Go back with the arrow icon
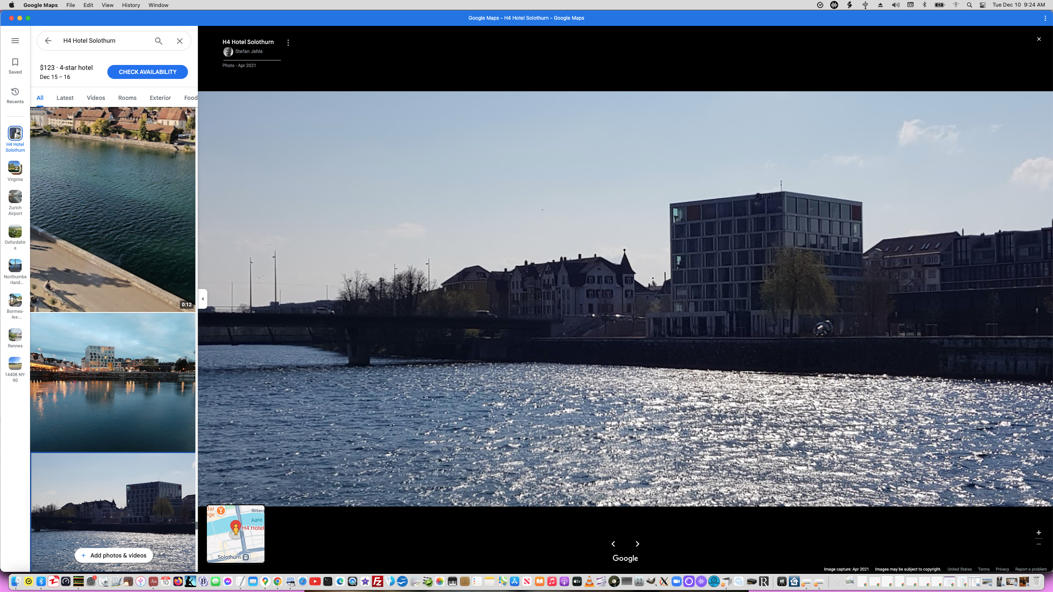Screen dimensions: 1053x592 pos(48,41)
